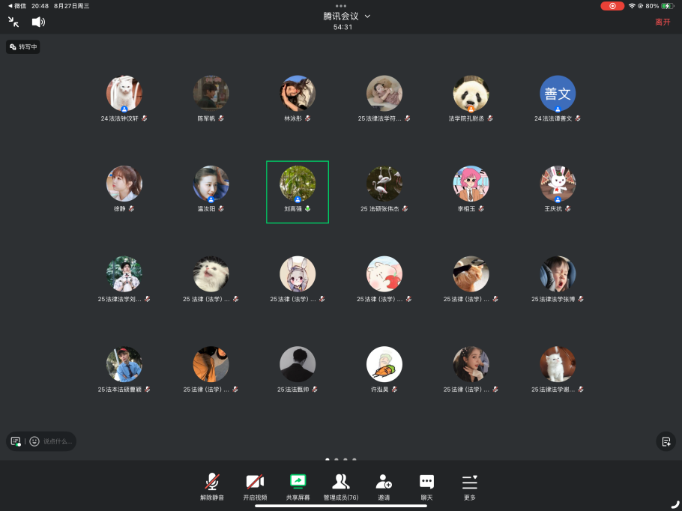Viewport: 682px width, 511px height.
Task: Tap the three-dot handle above the title
Action: pyautogui.click(x=341, y=5)
